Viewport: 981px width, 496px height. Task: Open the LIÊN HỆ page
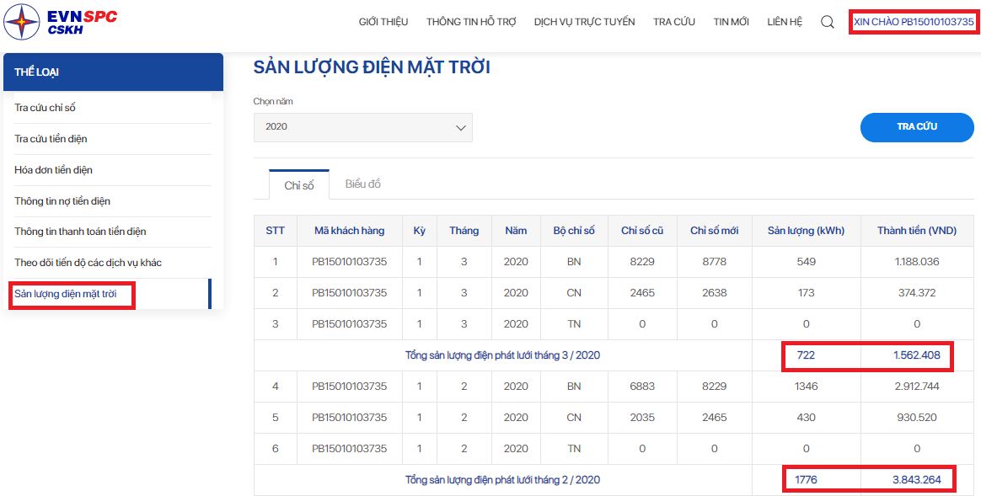point(785,22)
